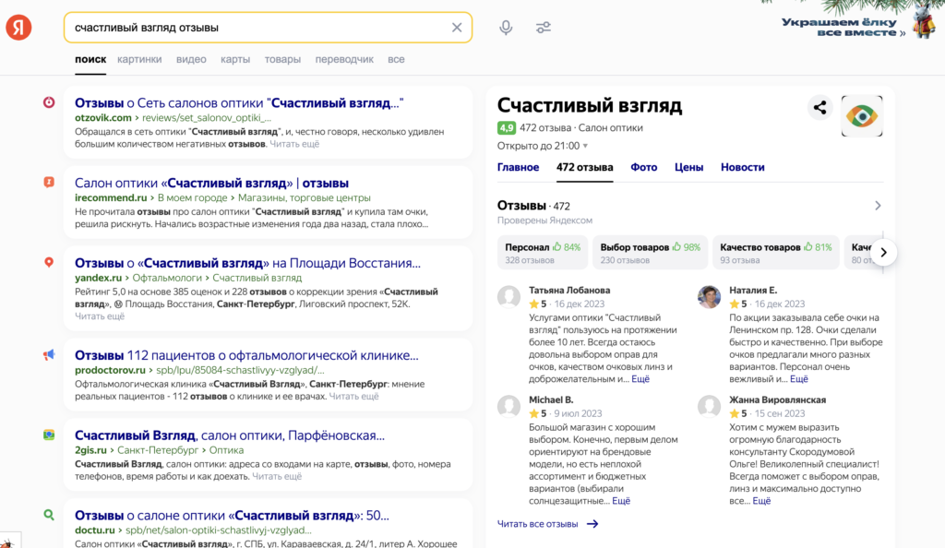This screenshot has height=548, width=945.
Task: Activate the voice search microphone
Action: [506, 27]
